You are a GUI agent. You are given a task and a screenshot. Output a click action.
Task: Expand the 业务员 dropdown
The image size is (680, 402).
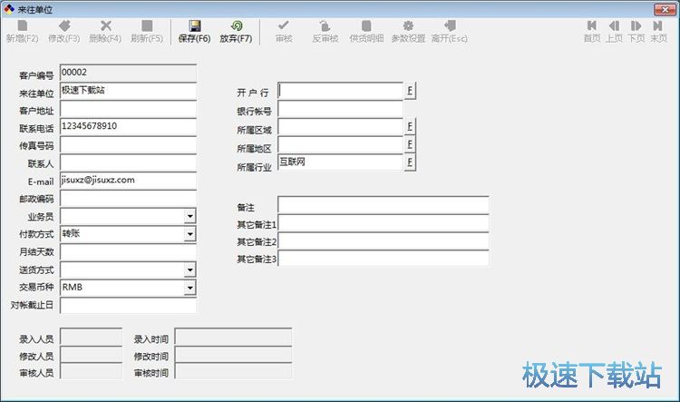[x=190, y=216]
